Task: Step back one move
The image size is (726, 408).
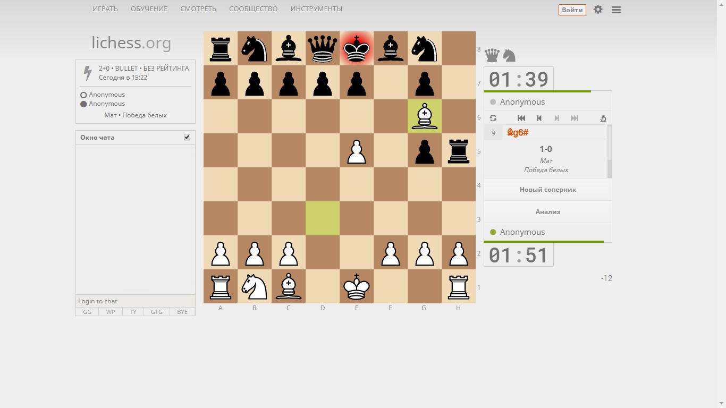Action: point(539,118)
